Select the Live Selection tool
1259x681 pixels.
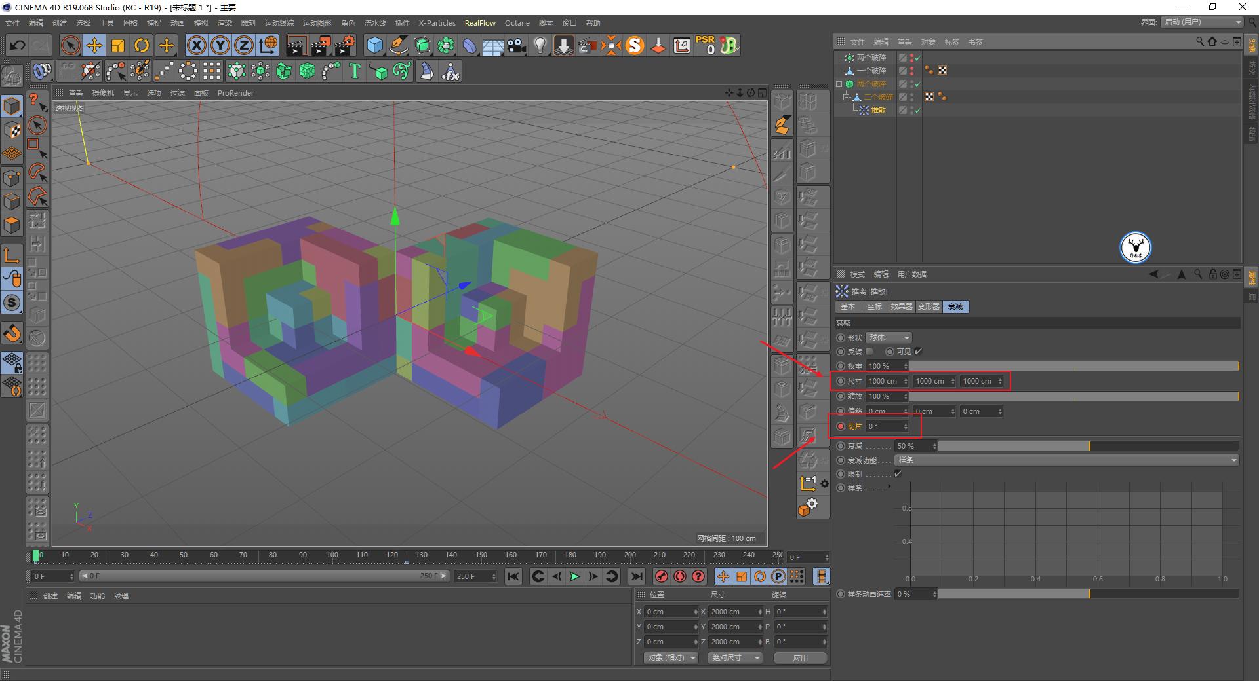(70, 45)
